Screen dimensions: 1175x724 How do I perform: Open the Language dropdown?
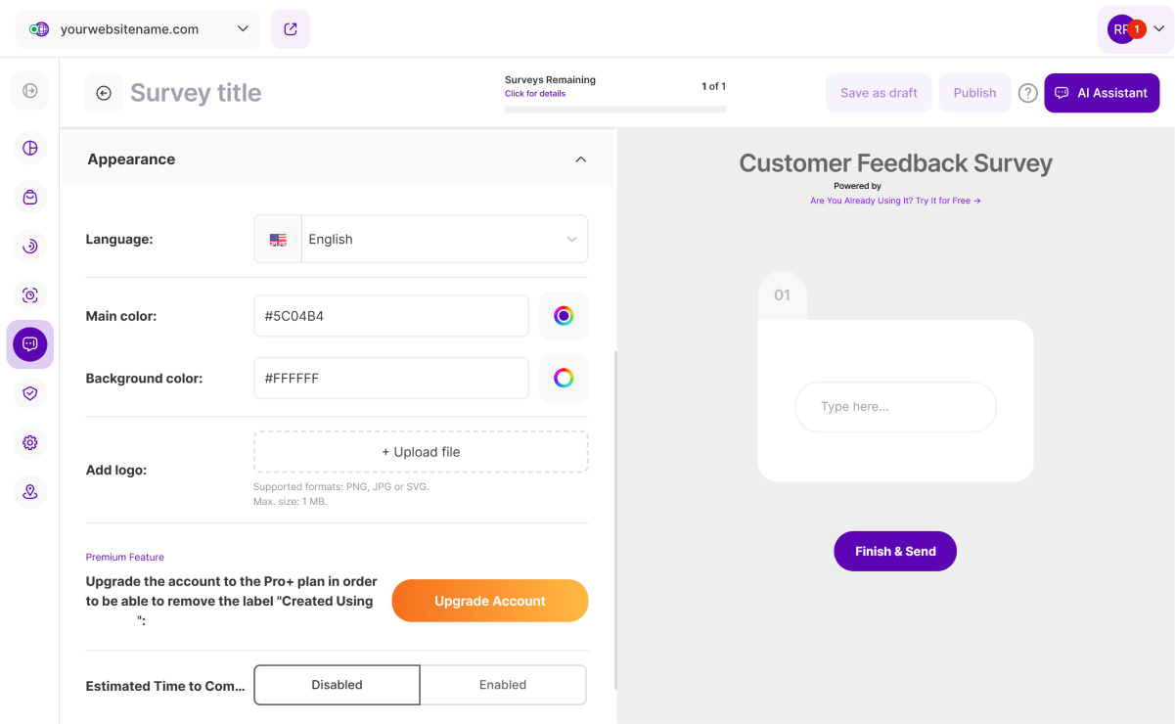coord(421,240)
